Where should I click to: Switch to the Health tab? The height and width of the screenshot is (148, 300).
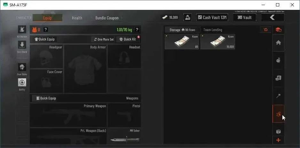click(x=77, y=18)
